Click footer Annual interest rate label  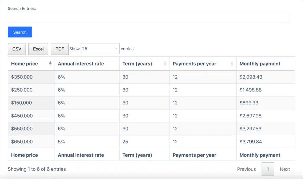click(x=81, y=155)
